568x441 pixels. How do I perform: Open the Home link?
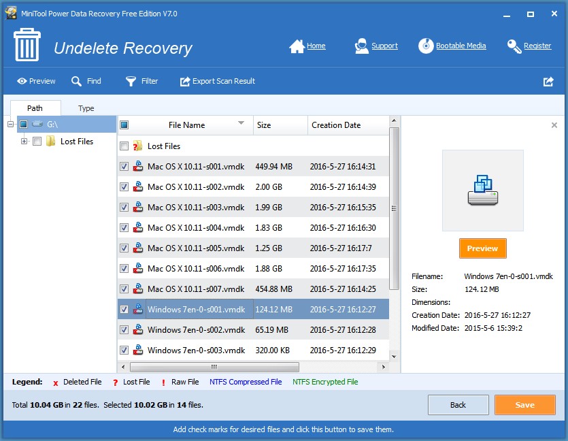point(316,46)
